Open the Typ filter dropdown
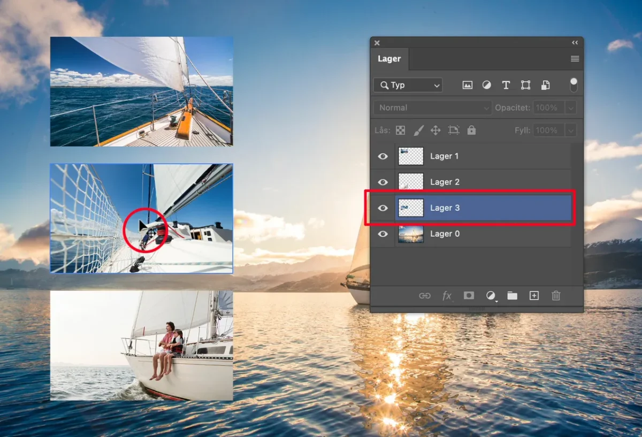 [x=408, y=85]
